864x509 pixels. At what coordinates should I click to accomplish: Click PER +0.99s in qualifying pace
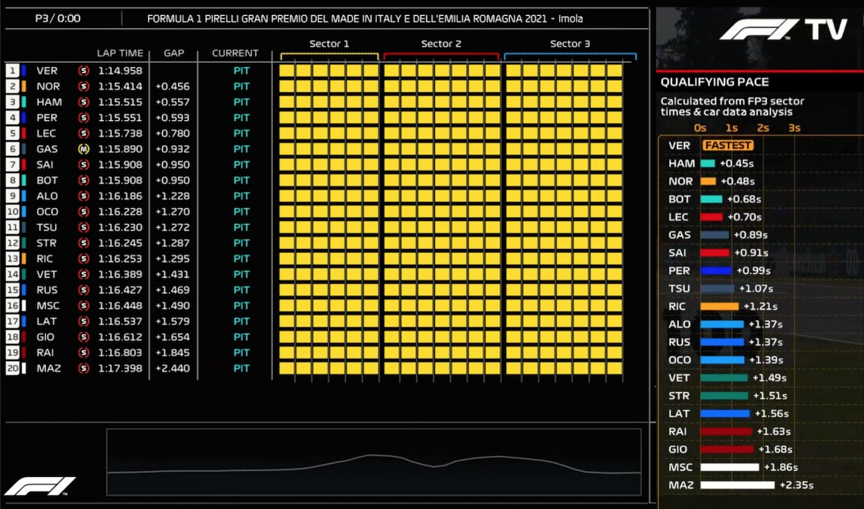(x=754, y=271)
